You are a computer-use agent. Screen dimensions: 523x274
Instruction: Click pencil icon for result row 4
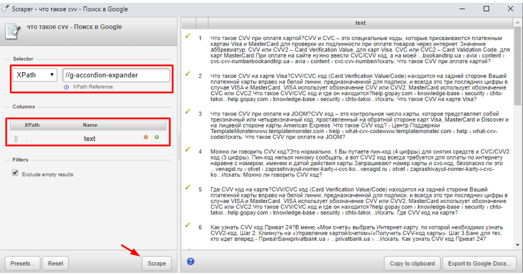[188, 149]
